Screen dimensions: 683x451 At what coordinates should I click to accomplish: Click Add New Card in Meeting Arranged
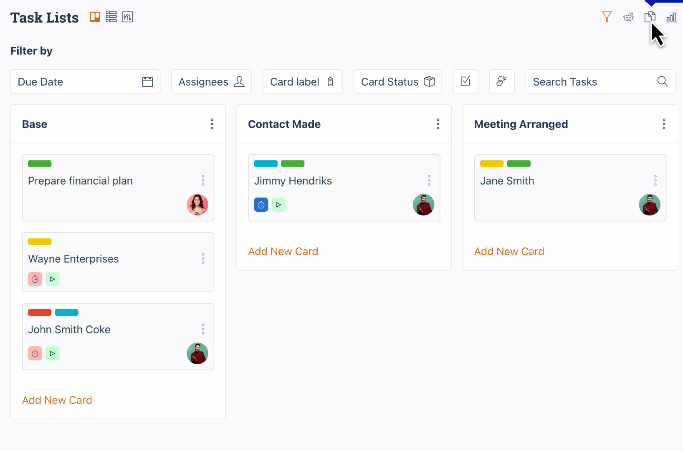(x=509, y=251)
